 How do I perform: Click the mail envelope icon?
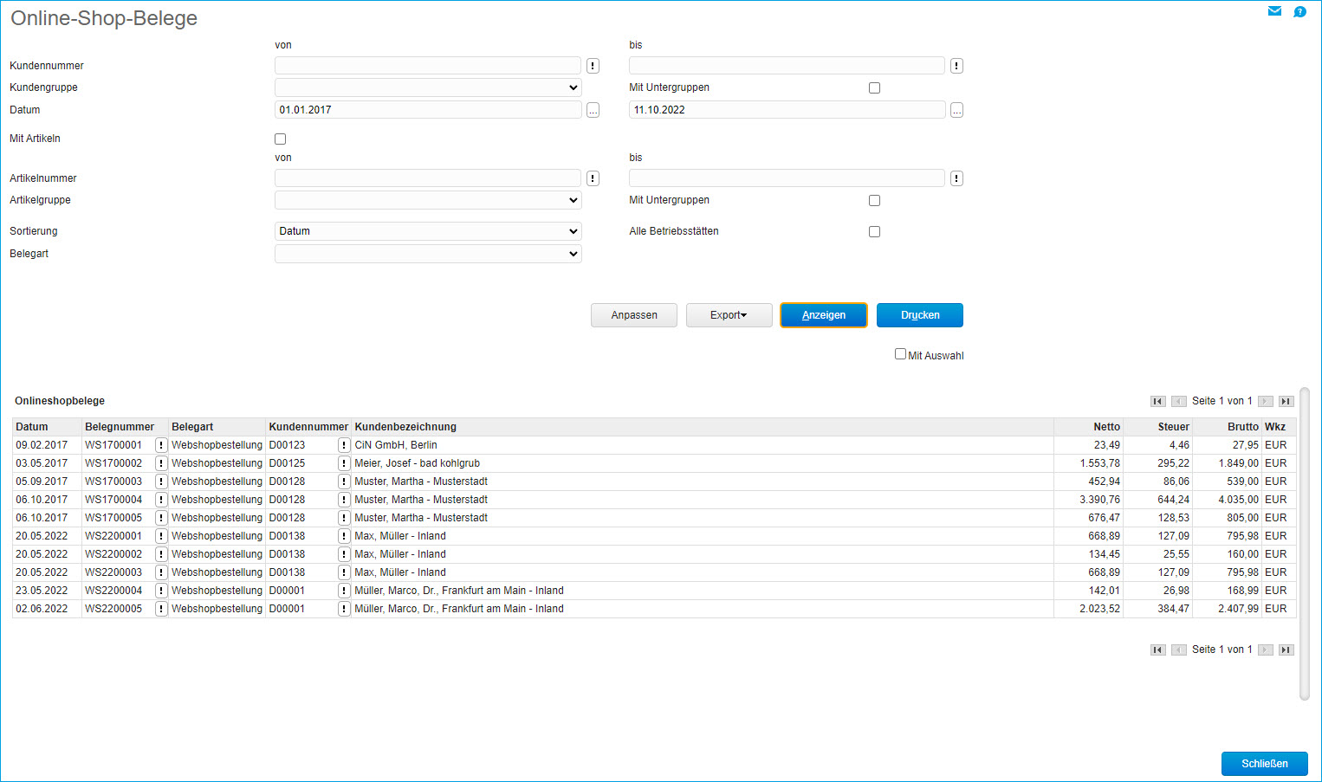tap(1274, 11)
